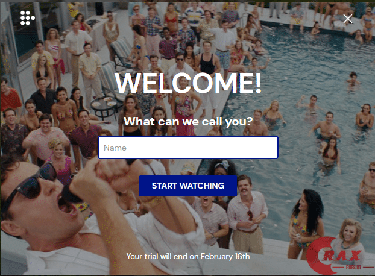Click the "Name" placeholder text

click(115, 148)
